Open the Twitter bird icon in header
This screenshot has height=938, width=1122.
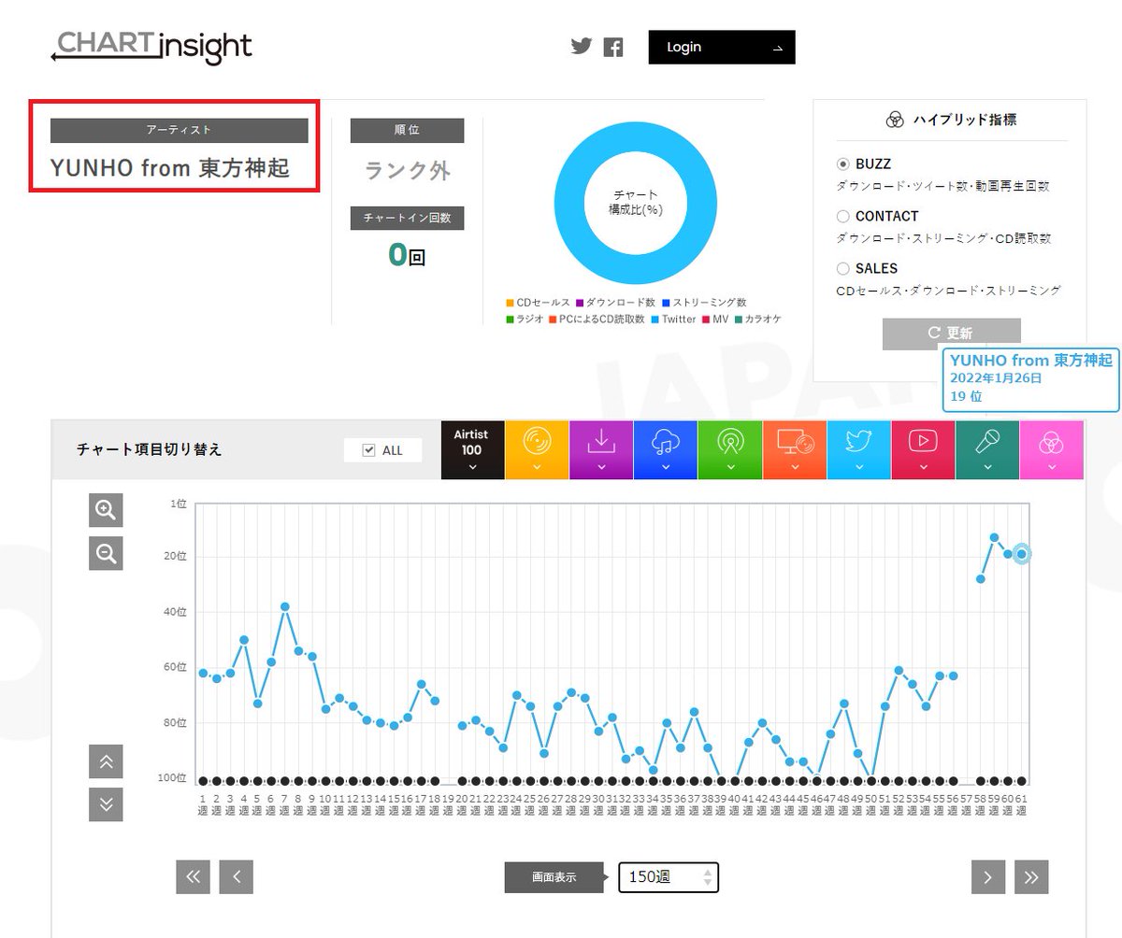582,46
